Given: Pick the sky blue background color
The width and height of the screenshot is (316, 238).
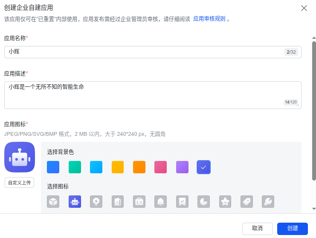Looking at the screenshot, I should (x=96, y=167).
